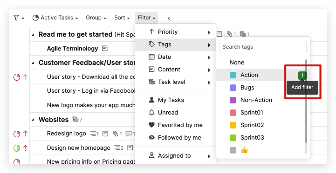The width and height of the screenshot is (336, 173).
Task: Click progress circle for Download user story
Action: tap(17, 77)
